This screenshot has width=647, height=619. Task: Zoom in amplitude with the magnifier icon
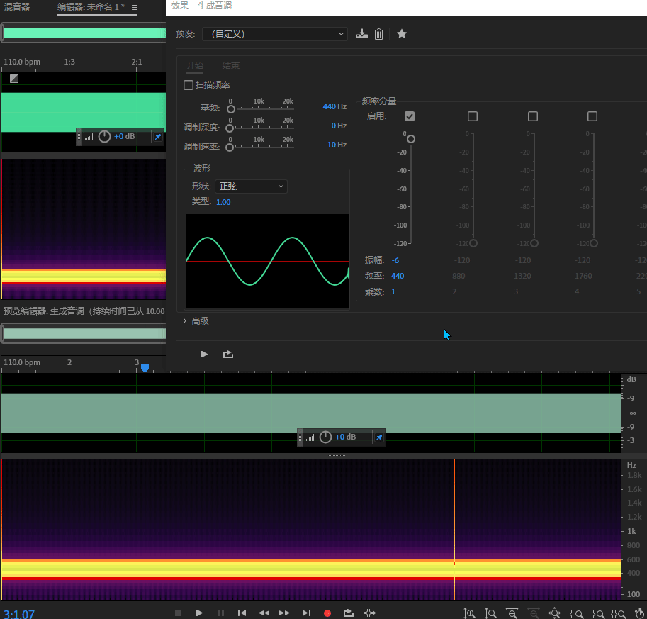click(x=469, y=613)
